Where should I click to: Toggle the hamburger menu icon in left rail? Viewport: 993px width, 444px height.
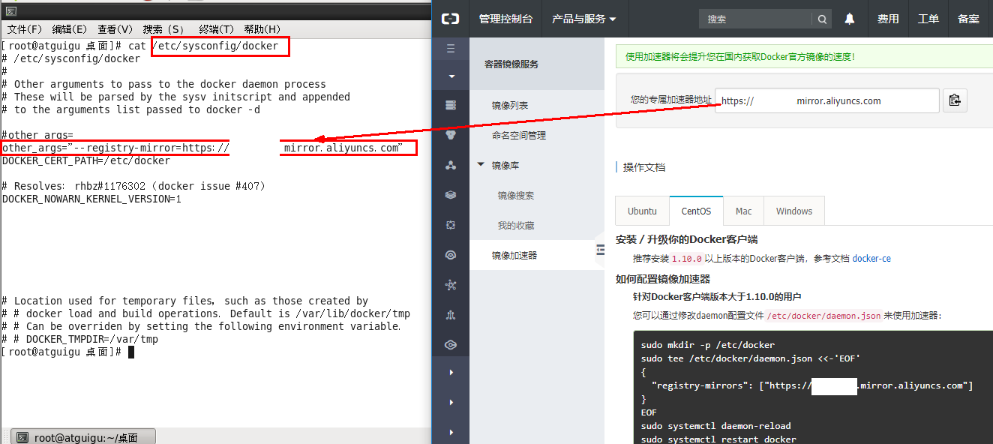click(x=451, y=49)
